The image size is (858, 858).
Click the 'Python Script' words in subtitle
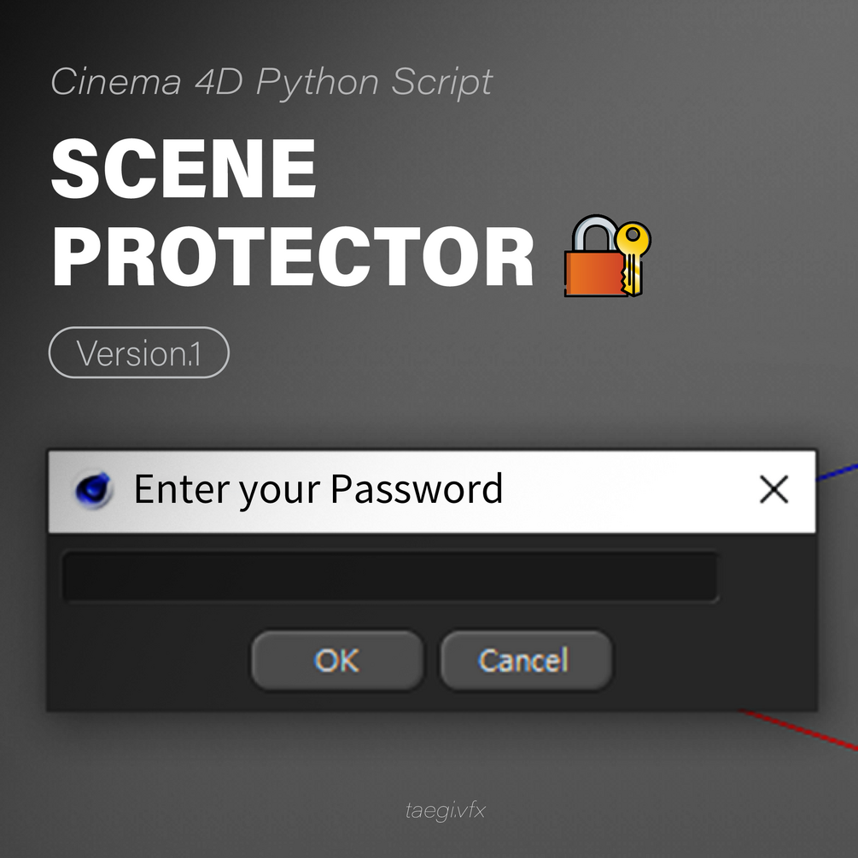coord(374,82)
